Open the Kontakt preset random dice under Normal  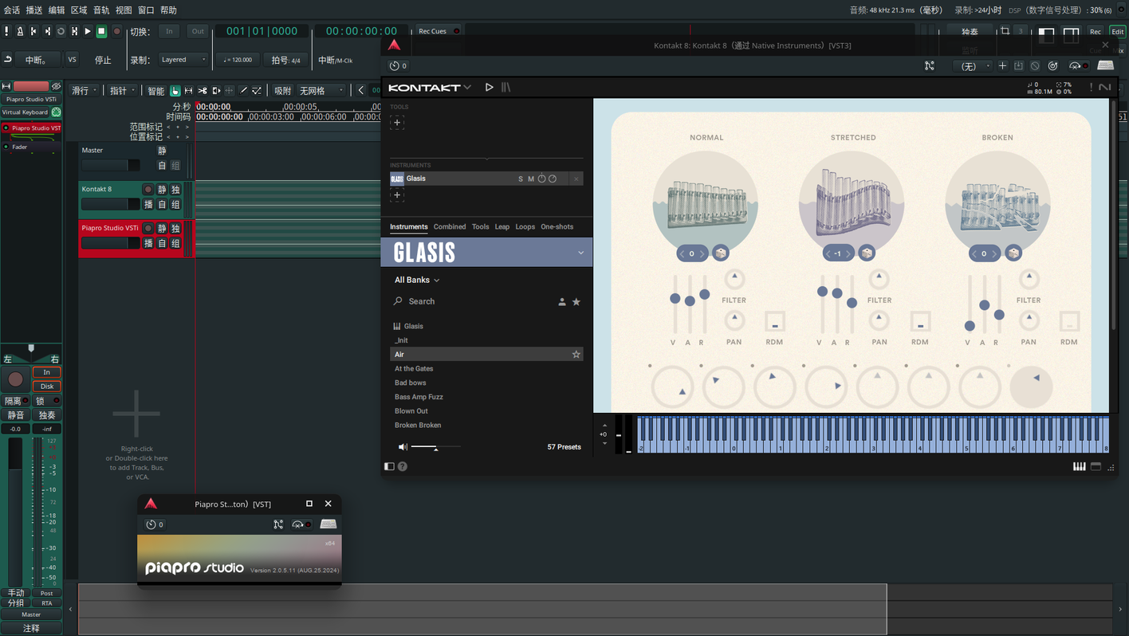click(x=721, y=253)
